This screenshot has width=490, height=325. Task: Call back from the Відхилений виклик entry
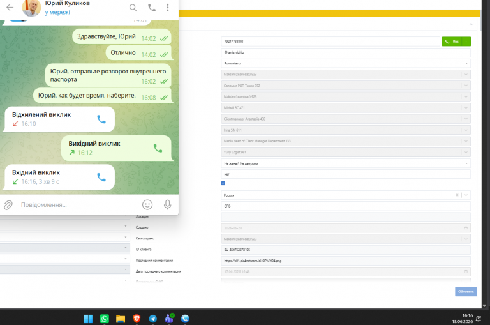tap(101, 119)
